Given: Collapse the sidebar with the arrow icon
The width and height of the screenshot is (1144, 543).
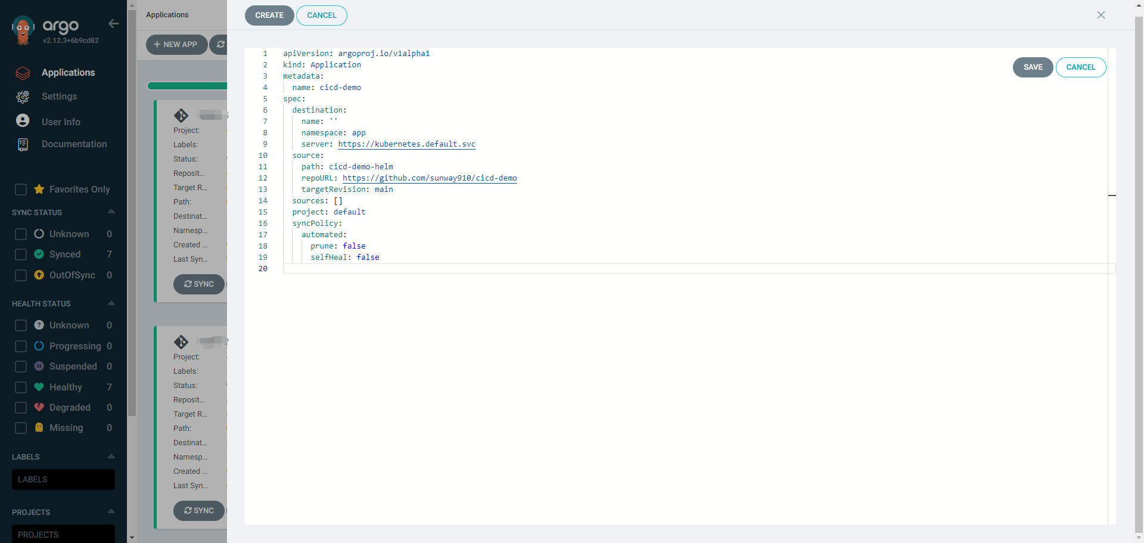Looking at the screenshot, I should pyautogui.click(x=113, y=24).
